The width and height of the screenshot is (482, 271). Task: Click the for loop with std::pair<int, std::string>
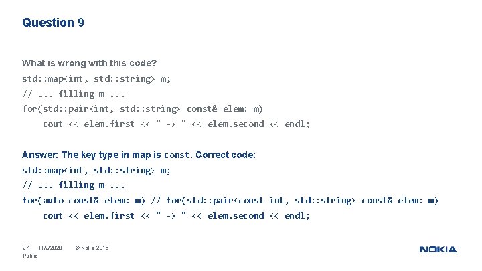click(x=143, y=109)
